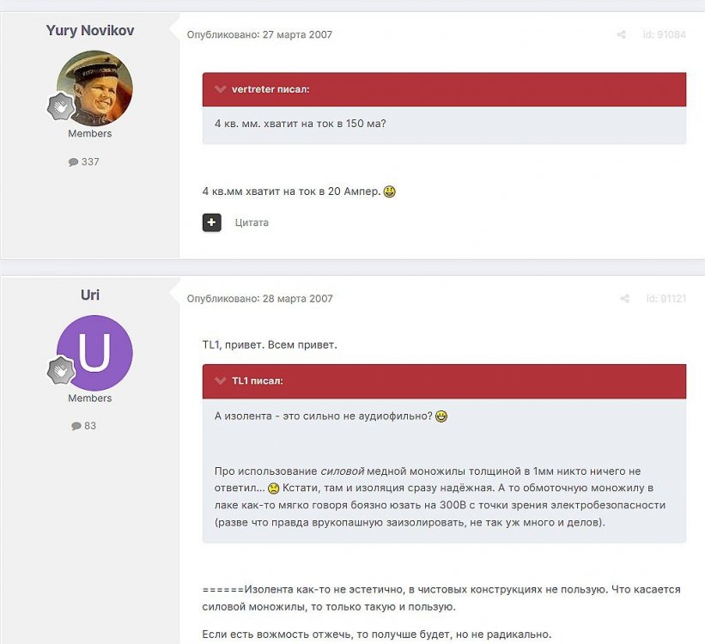Click the speech bubble icon beside 337 posts
Image resolution: width=705 pixels, height=644 pixels.
pyautogui.click(x=73, y=162)
